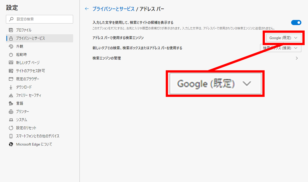The image size is (308, 182).
Task: Click the アドレス バーで使用する検索エンジン label
Action: 118,38
